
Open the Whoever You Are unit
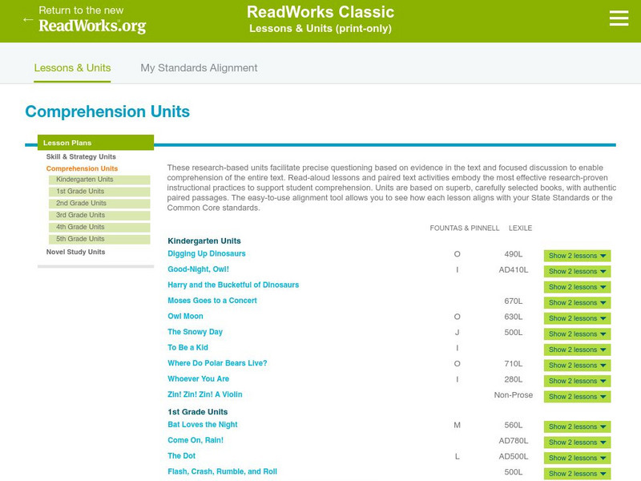198,378
